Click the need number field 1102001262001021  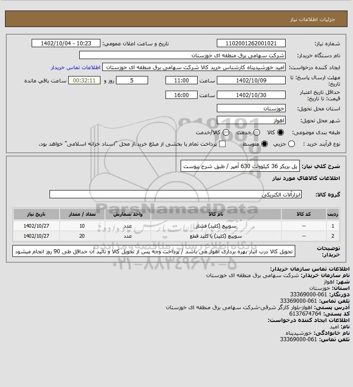(251, 43)
